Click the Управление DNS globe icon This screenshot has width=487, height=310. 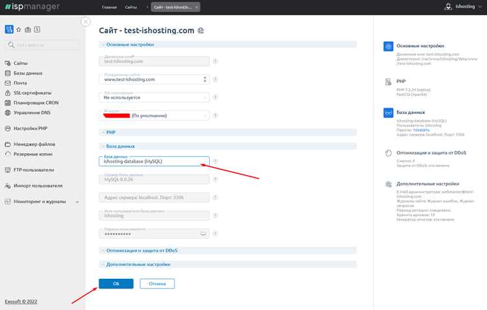tap(8, 113)
